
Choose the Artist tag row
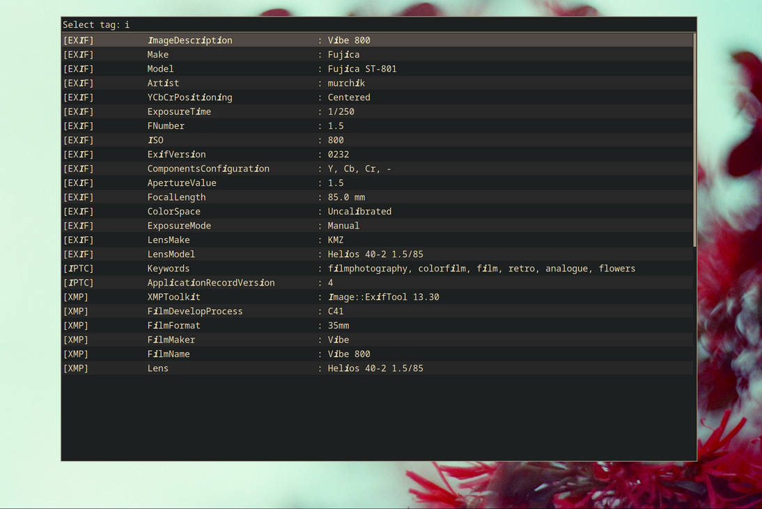click(378, 83)
